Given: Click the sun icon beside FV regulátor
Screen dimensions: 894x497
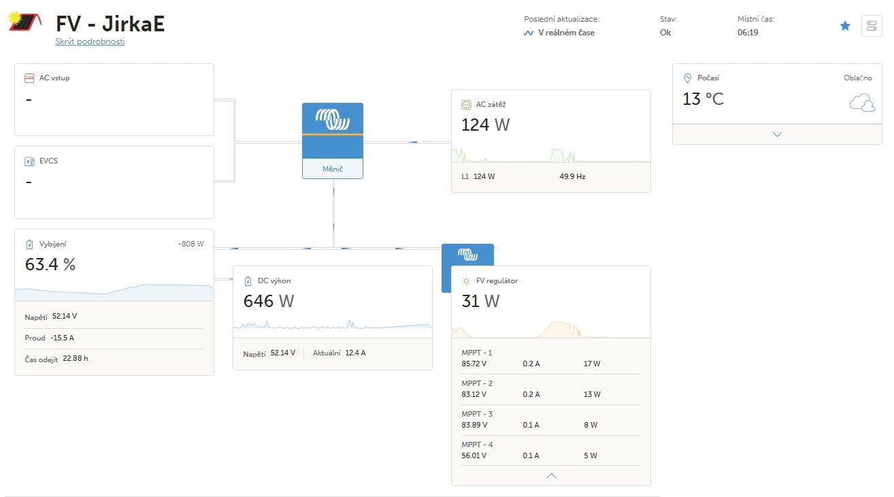Looking at the screenshot, I should tap(466, 280).
